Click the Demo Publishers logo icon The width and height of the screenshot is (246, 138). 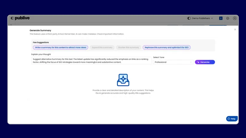pyautogui.click(x=189, y=18)
